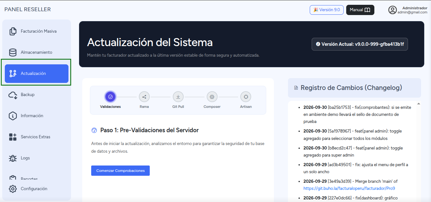The image size is (431, 202).
Task: Open the Información info icon
Action: [13, 116]
